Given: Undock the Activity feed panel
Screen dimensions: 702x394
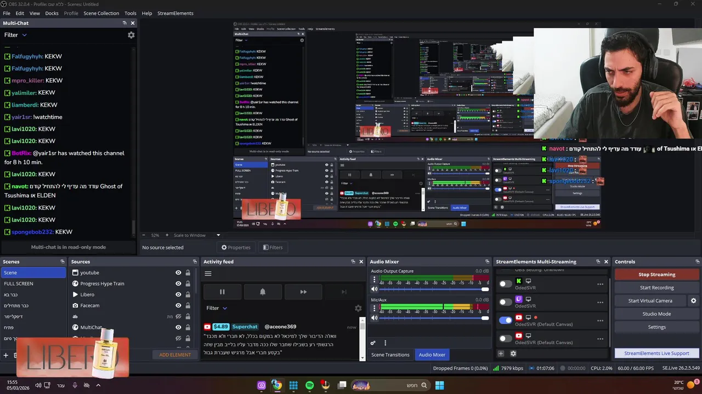Looking at the screenshot, I should pos(353,262).
